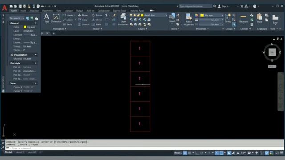Toggle layer on/off lightbulb in Layers panel

(131, 15)
